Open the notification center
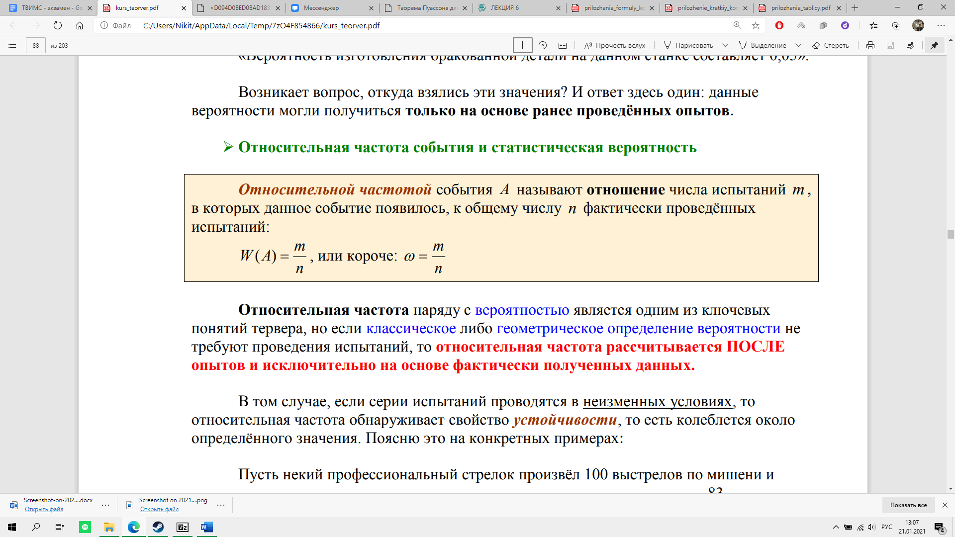Screen dimensions: 955x537 (x=940, y=528)
